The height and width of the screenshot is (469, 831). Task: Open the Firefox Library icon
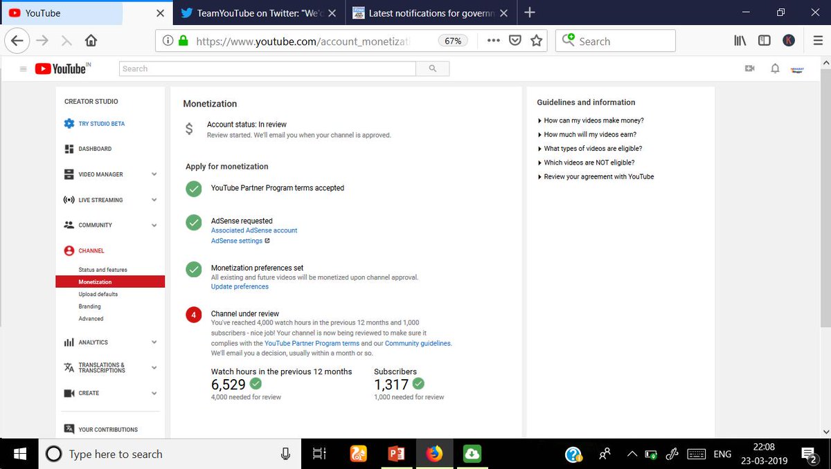pyautogui.click(x=740, y=41)
